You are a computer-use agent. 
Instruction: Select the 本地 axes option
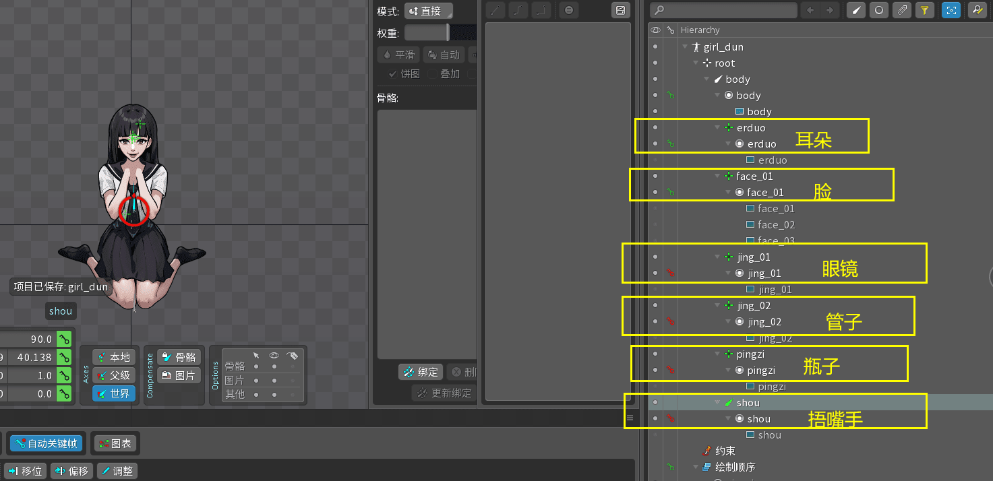pos(113,357)
